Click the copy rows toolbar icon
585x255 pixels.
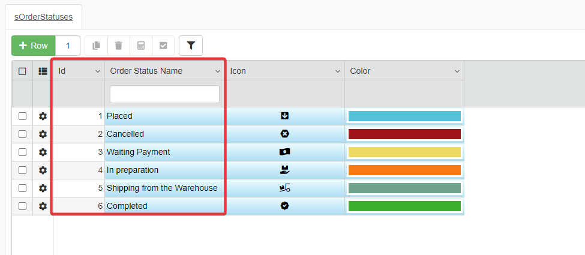(96, 46)
